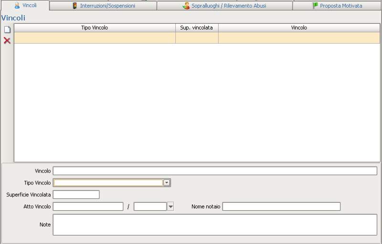Switch to the Vincoli tab
This screenshot has height=244, width=382.
pyautogui.click(x=25, y=5)
